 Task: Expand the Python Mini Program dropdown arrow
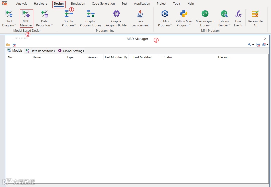[190, 25]
